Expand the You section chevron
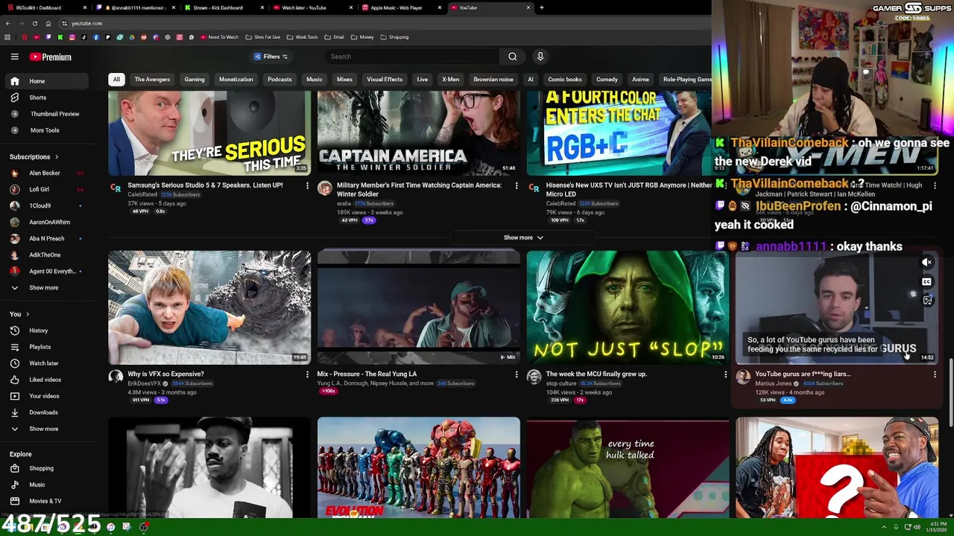The image size is (954, 536). coord(28,314)
